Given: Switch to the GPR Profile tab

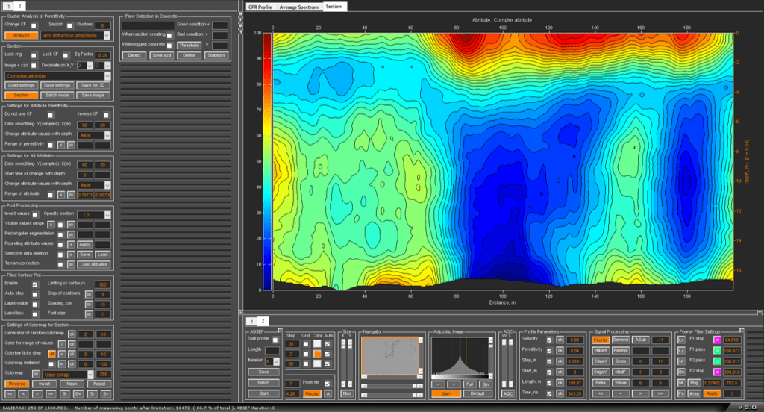Looking at the screenshot, I should (x=260, y=6).
